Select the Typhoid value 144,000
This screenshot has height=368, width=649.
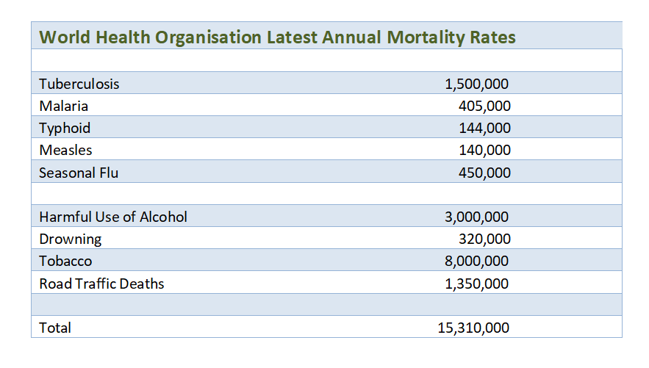click(x=484, y=129)
